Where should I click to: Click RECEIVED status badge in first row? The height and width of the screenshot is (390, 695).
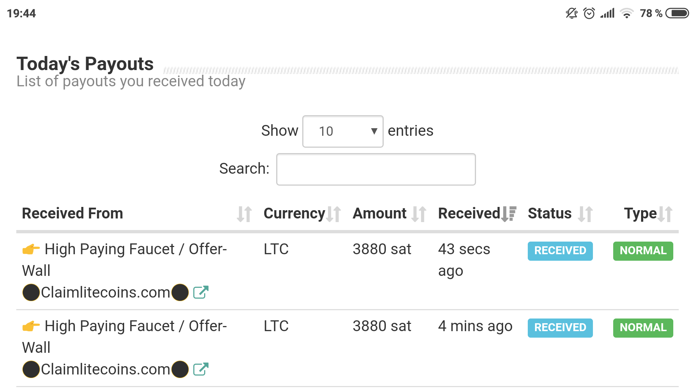tap(560, 251)
